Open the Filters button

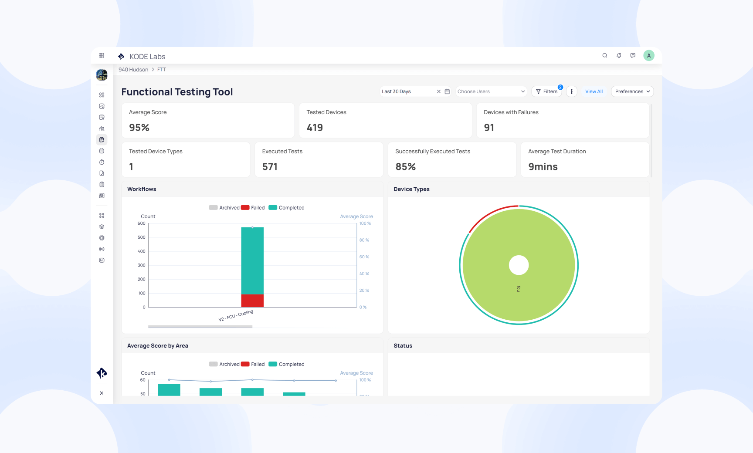tap(547, 91)
